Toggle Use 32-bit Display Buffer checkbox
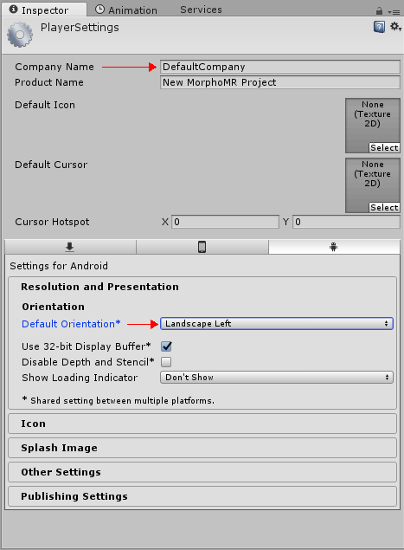This screenshot has height=550, width=404. (x=166, y=346)
